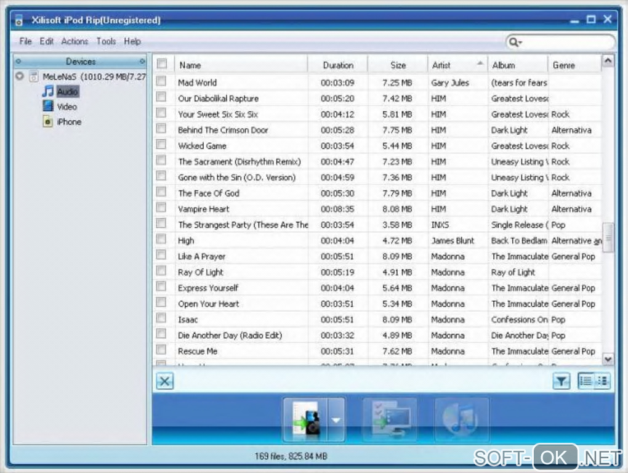The width and height of the screenshot is (628, 473).
Task: Select the iPhone ringtone icon
Action: (47, 121)
